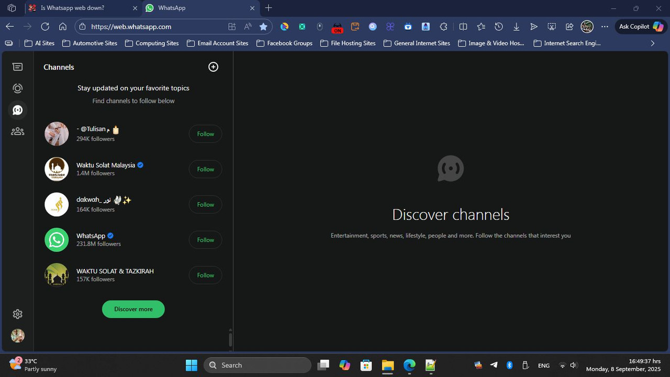This screenshot has height=377, width=670.
Task: Toggle the read aloud icon in address bar
Action: tap(248, 26)
